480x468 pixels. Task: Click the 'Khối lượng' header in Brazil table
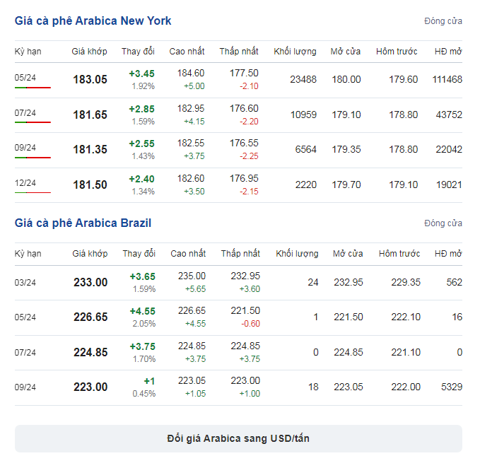[296, 254]
